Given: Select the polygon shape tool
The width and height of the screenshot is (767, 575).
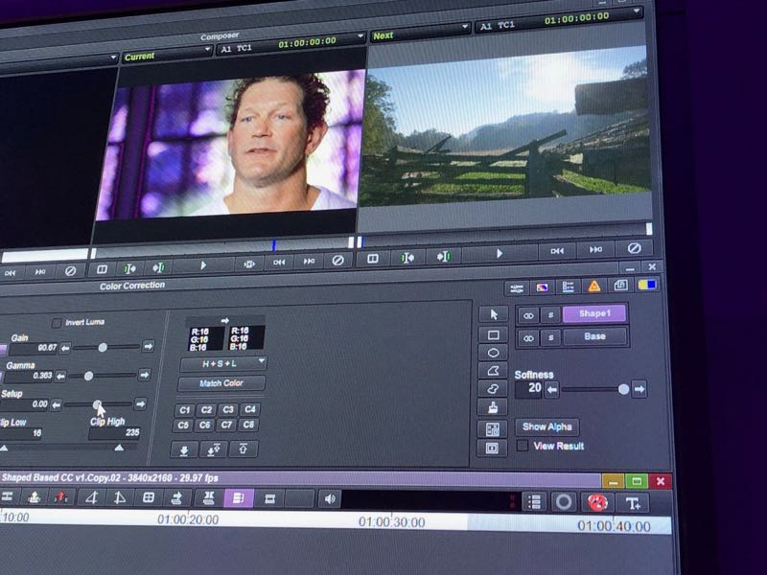Looking at the screenshot, I should click(x=493, y=370).
